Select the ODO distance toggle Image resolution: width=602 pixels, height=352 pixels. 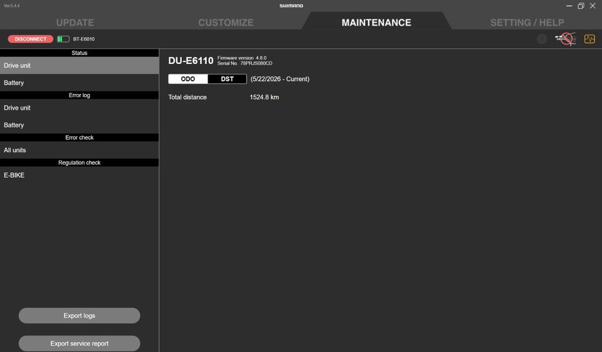pos(188,79)
